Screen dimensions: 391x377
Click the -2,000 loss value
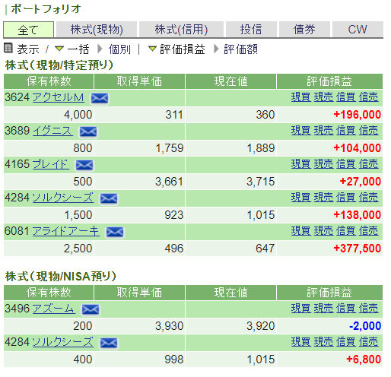pyautogui.click(x=365, y=326)
